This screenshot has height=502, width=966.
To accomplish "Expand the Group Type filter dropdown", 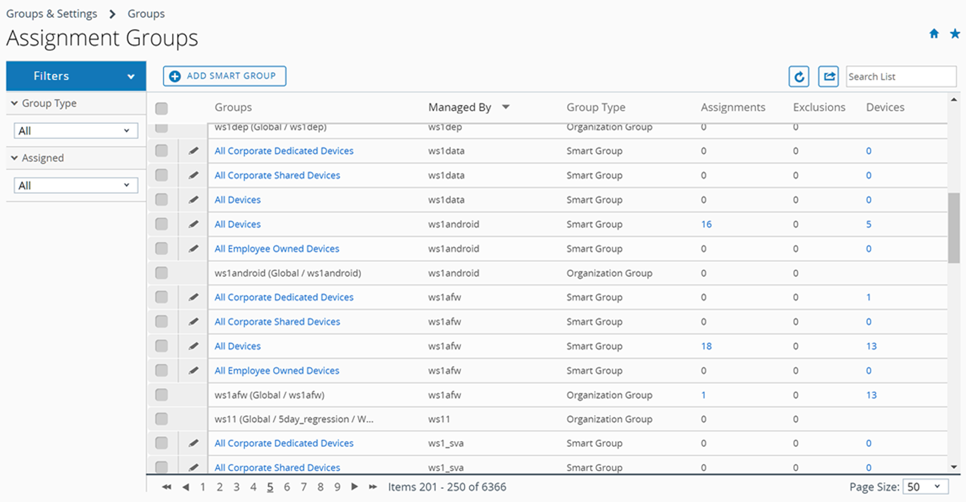I will click(76, 130).
